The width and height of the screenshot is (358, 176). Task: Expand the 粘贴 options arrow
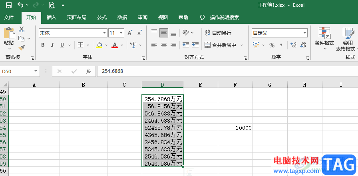click(9, 49)
